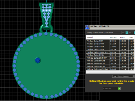The width and height of the screenshot is (135, 101).
Task: Toggle Use Object Materials option
Action: click(123, 76)
